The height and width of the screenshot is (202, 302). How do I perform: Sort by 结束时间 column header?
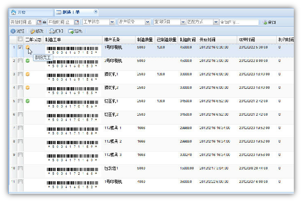pyautogui.click(x=257, y=40)
